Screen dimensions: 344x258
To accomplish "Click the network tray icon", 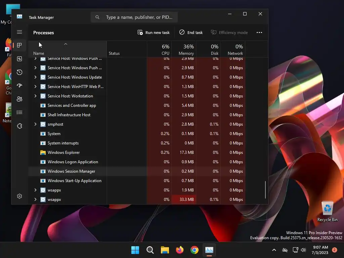I will tap(295, 250).
